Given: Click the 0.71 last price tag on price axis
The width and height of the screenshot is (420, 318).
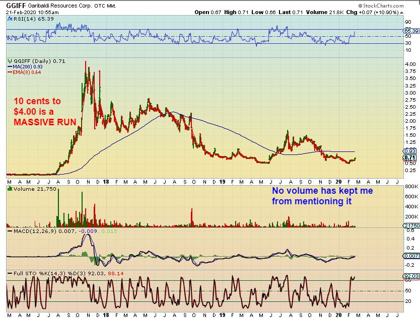Looking at the screenshot, I should tap(410, 157).
